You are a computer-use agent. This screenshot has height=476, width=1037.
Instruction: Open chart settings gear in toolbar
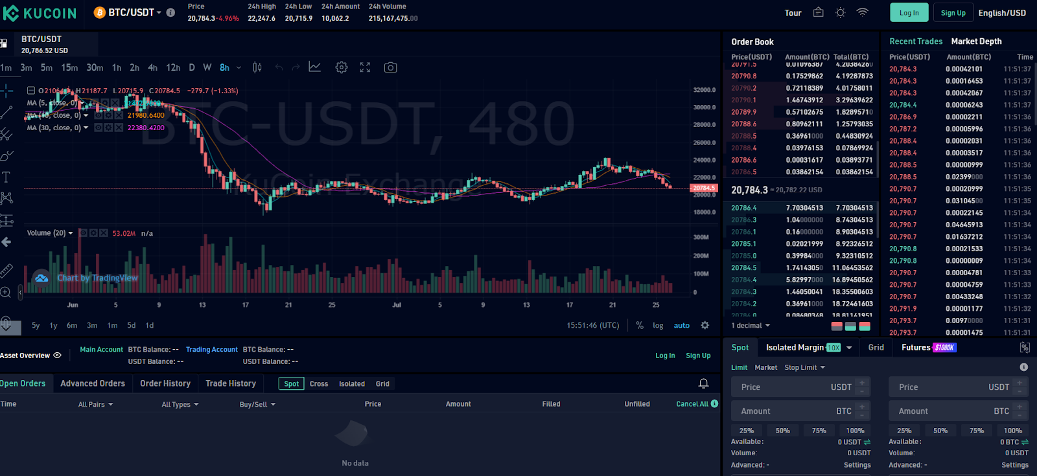pos(342,67)
